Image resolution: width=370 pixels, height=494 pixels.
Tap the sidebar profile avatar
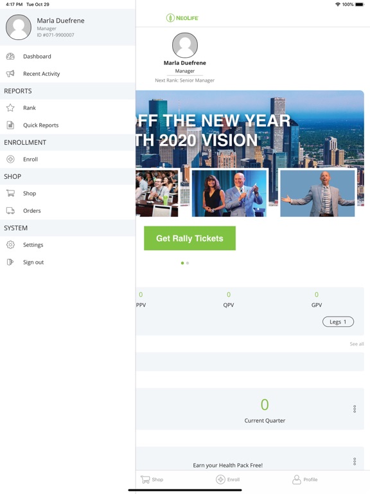tap(19, 27)
